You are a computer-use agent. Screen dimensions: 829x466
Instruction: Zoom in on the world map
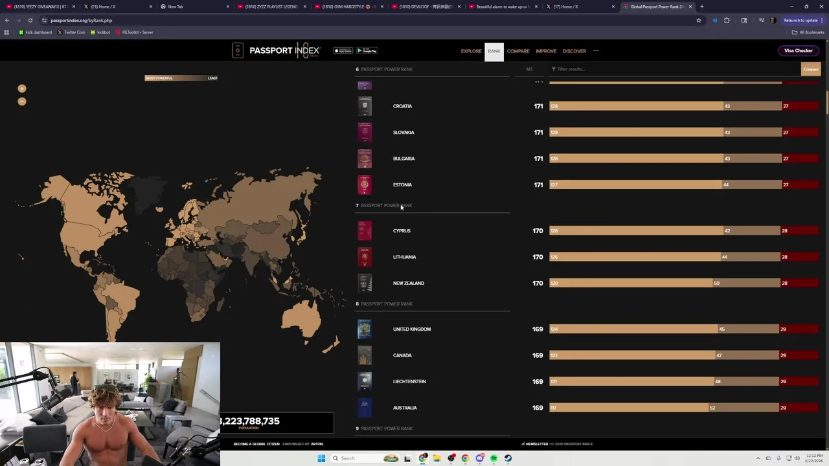click(22, 89)
